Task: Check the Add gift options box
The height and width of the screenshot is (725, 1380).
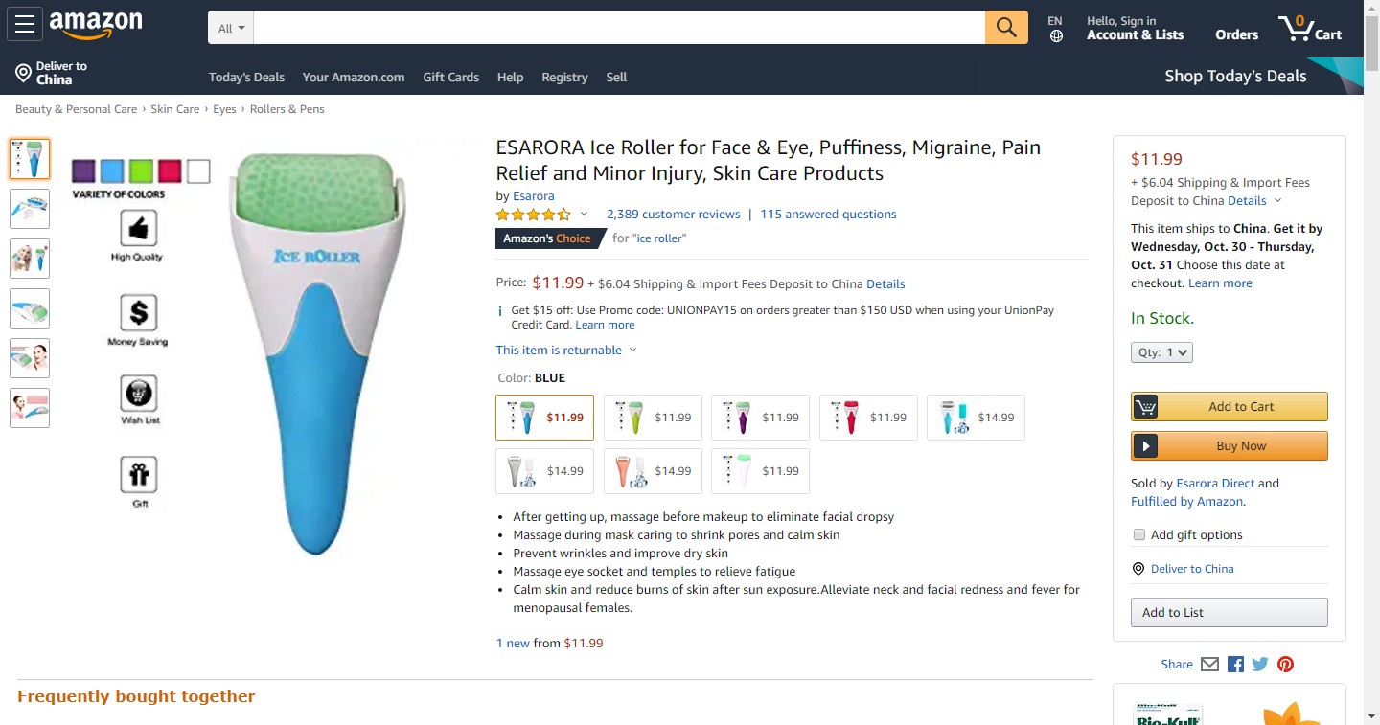Action: coord(1139,535)
